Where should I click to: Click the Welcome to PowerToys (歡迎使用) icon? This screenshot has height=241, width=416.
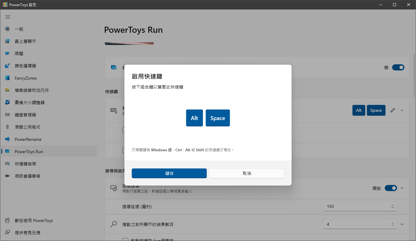pyautogui.click(x=7, y=220)
